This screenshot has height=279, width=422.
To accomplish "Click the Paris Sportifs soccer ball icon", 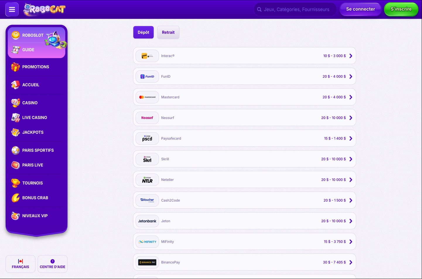I will tap(16, 150).
